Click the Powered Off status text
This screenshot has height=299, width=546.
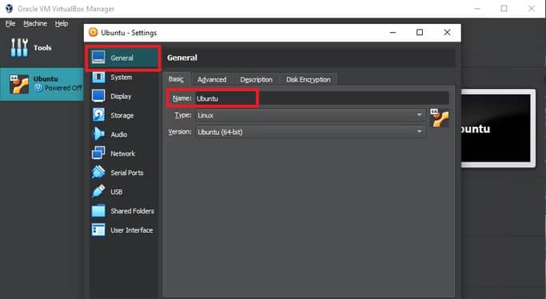pos(63,88)
